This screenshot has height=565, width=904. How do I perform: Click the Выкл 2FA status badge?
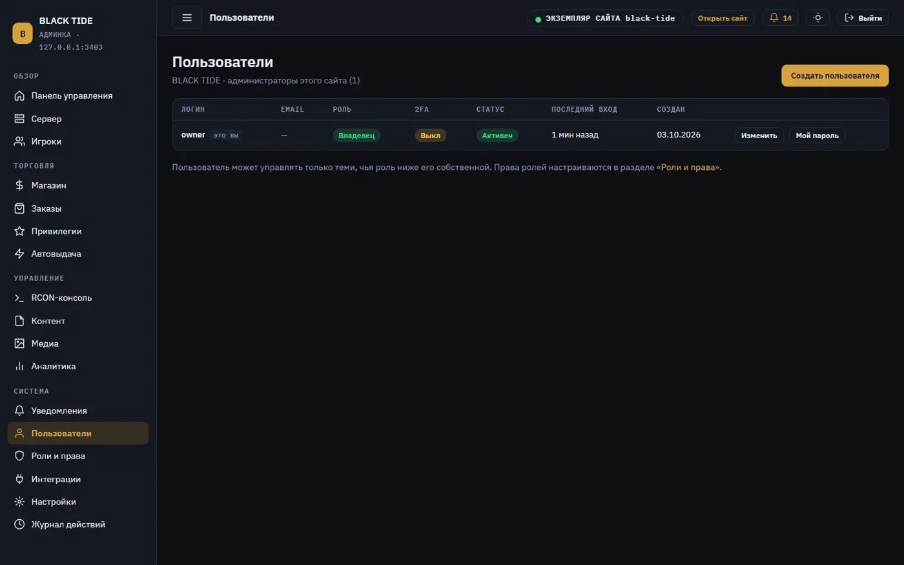click(430, 136)
